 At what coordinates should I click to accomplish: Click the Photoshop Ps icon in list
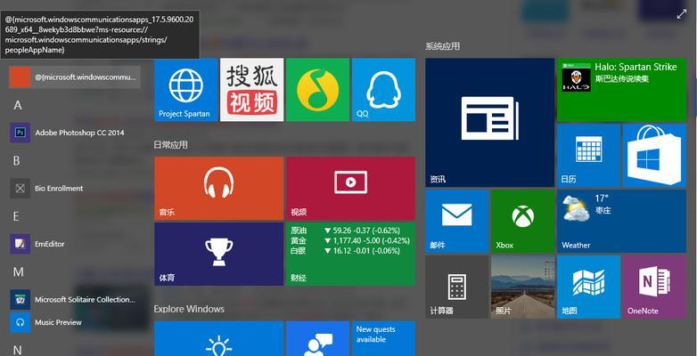pos(20,133)
